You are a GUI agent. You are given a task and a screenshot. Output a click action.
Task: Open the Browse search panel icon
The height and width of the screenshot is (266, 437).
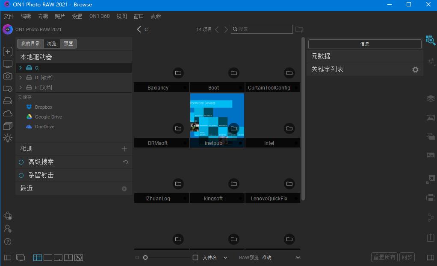point(431,40)
